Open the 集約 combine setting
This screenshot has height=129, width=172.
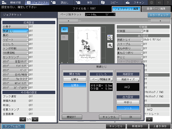pos(15,35)
